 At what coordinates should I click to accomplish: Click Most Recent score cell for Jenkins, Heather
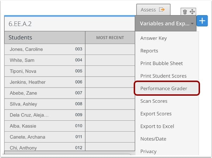110,82
